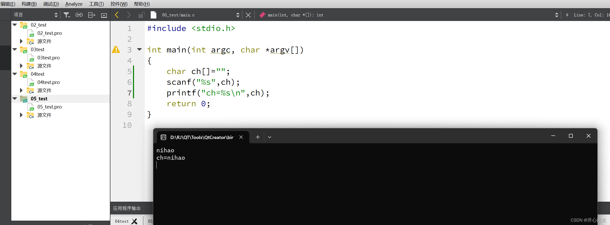Click the ch=nihao terminal output line
Image resolution: width=610 pixels, height=225 pixels.
tap(171, 158)
